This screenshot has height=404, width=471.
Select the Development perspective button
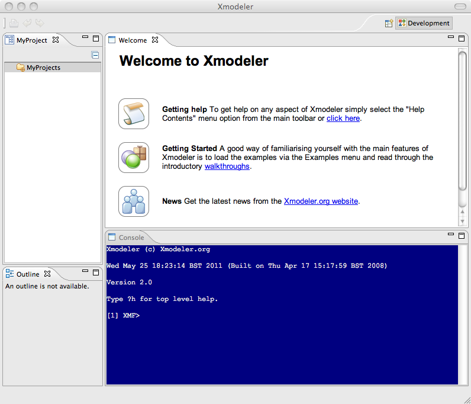tap(424, 23)
